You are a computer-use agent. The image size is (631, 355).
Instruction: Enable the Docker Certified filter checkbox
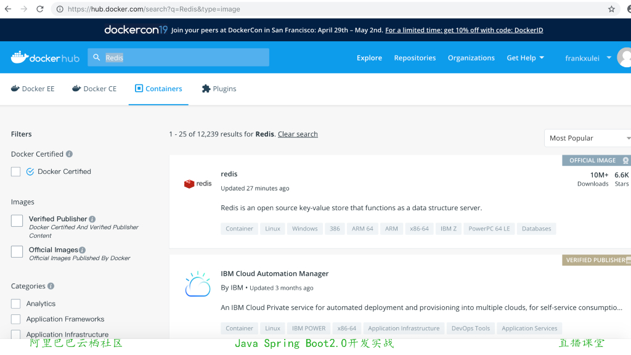point(15,171)
